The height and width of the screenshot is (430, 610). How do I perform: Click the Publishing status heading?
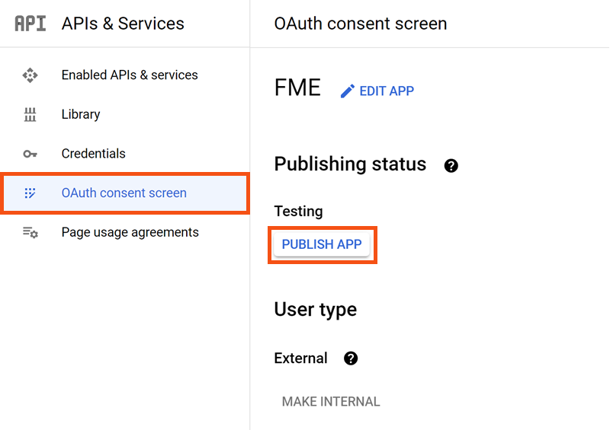[350, 164]
